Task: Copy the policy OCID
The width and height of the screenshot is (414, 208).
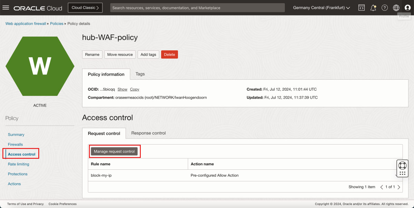Action: coord(134,89)
